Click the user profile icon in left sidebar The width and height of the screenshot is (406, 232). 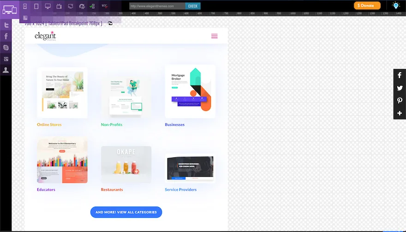[6, 70]
